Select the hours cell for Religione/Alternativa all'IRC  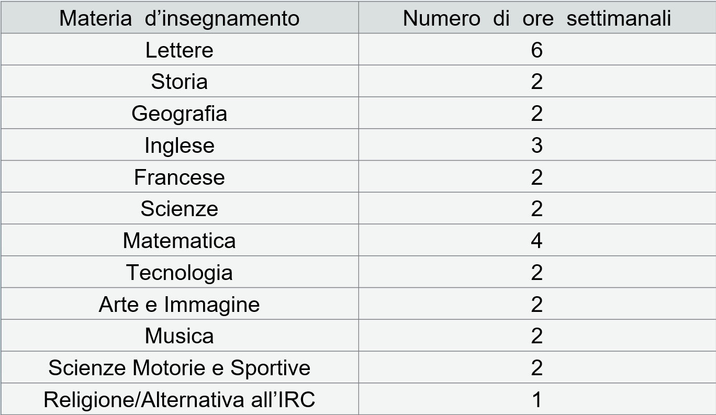click(536, 400)
